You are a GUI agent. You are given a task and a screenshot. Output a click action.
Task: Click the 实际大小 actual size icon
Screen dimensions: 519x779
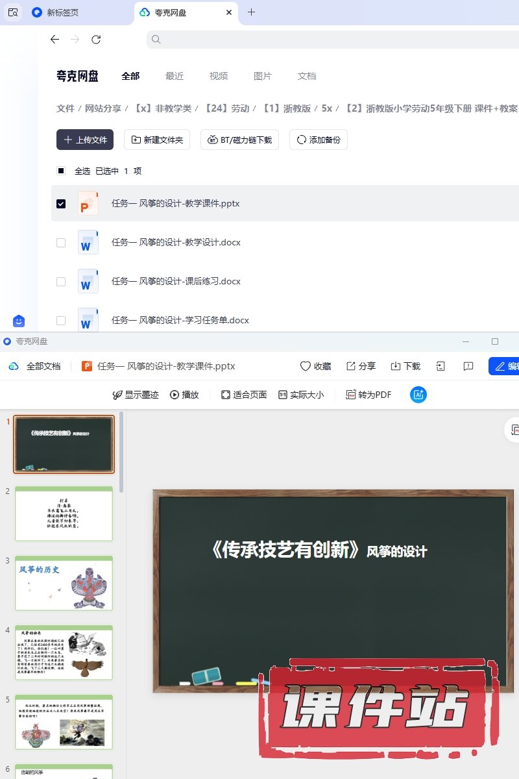coord(283,395)
